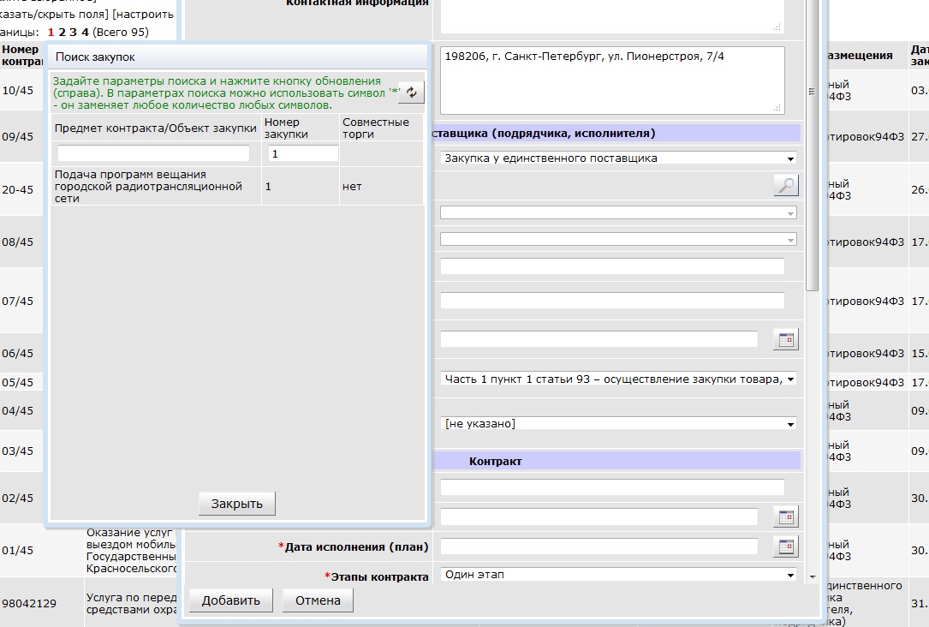Screen dimensions: 929x627
Task: Open calendar picker for Дата исполнения (план)
Action: click(x=785, y=546)
